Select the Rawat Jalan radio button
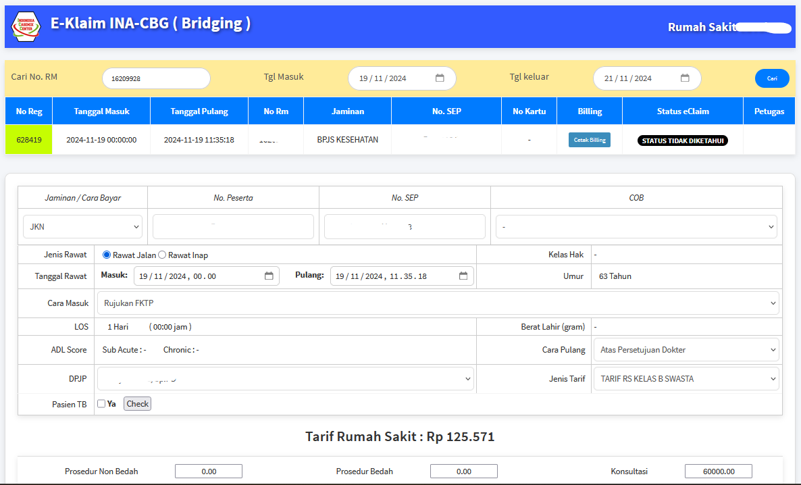The height and width of the screenshot is (485, 801). point(106,255)
